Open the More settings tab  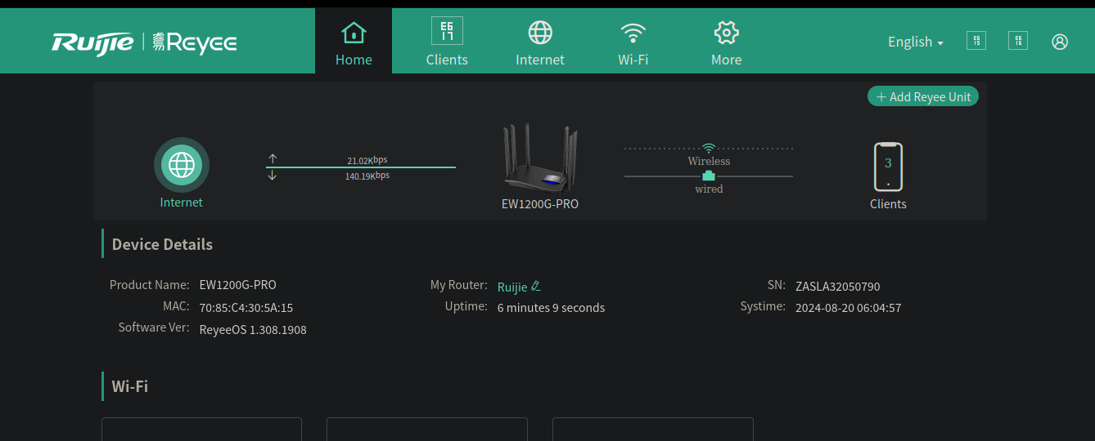click(x=727, y=41)
